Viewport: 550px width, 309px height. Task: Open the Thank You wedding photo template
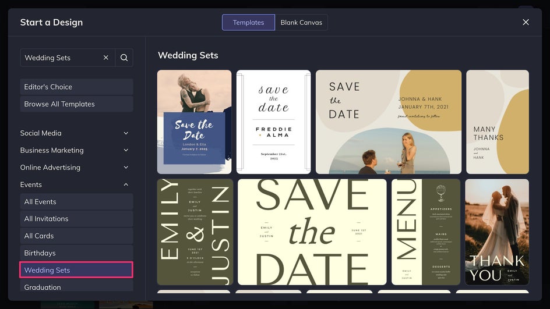[x=497, y=232]
